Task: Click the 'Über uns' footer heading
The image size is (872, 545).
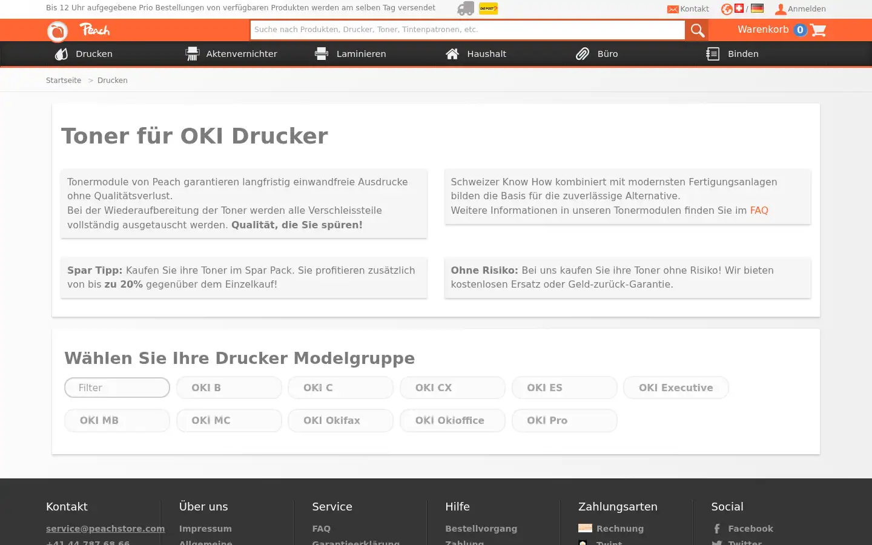Action: [203, 507]
